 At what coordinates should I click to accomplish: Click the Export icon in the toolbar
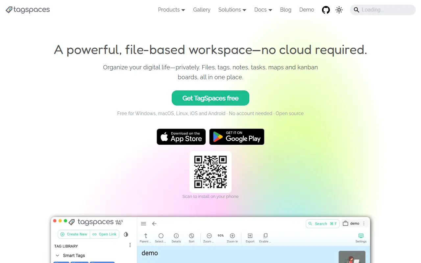[250, 236]
